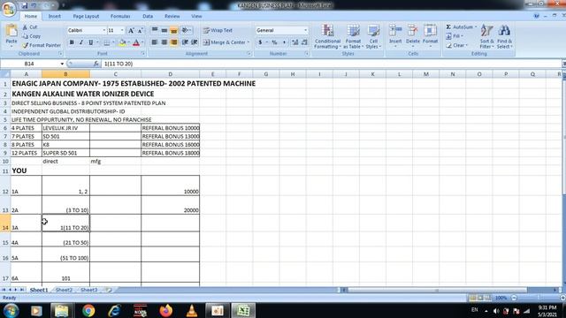566x318 pixels.
Task: Align text right
Action: (x=173, y=42)
